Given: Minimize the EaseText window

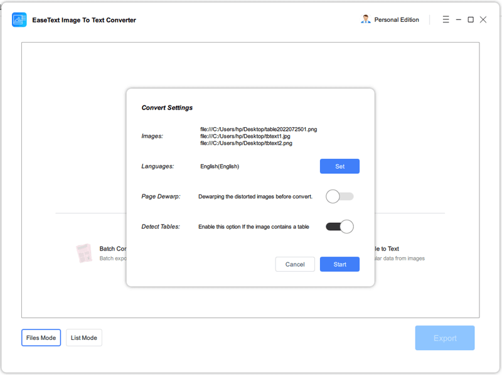Looking at the screenshot, I should [x=459, y=19].
